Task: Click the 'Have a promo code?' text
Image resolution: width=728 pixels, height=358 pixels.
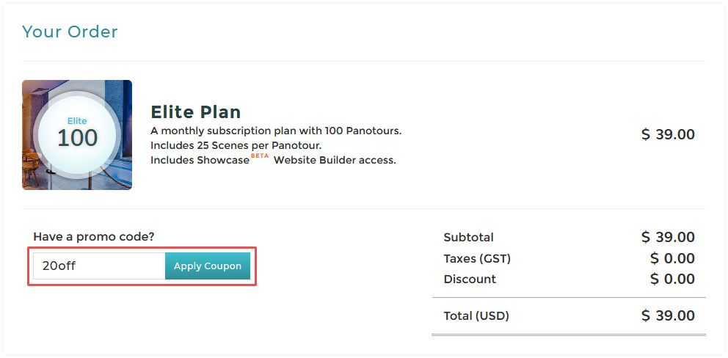Action: tap(94, 237)
